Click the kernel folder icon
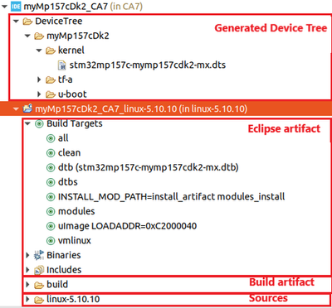This screenshot has width=332, height=308. pyautogui.click(x=51, y=51)
